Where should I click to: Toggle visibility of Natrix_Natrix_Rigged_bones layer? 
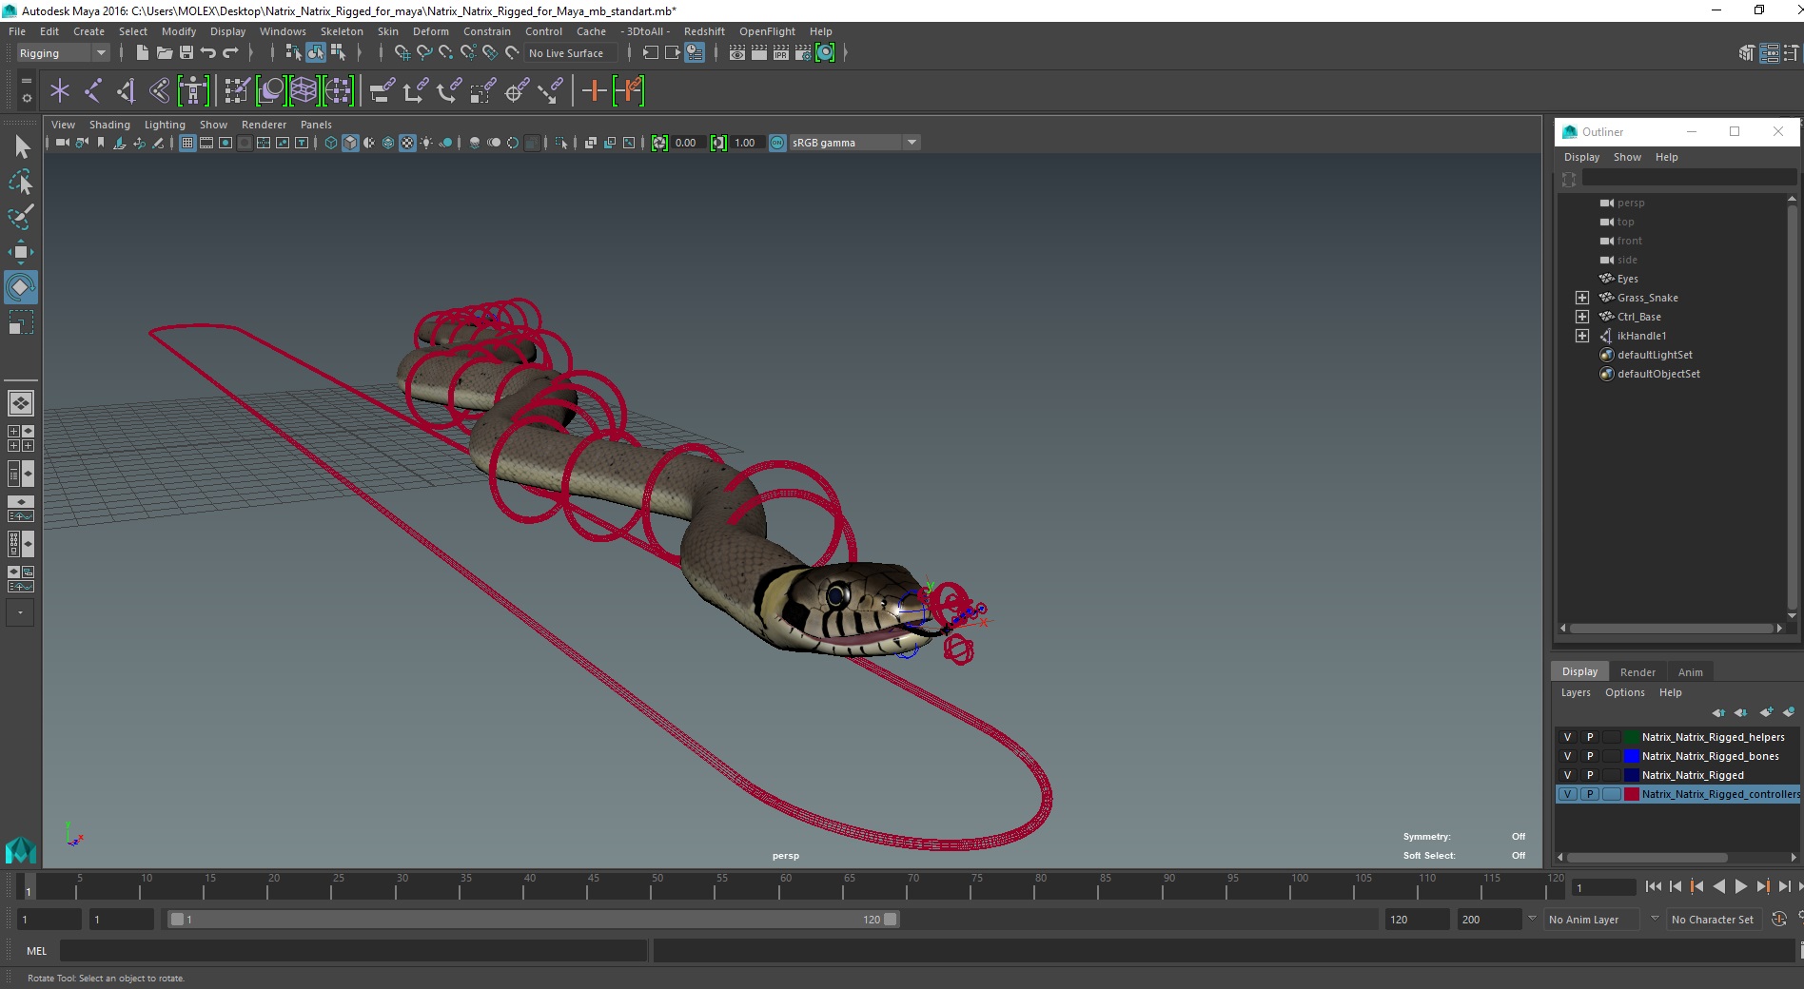[1568, 756]
